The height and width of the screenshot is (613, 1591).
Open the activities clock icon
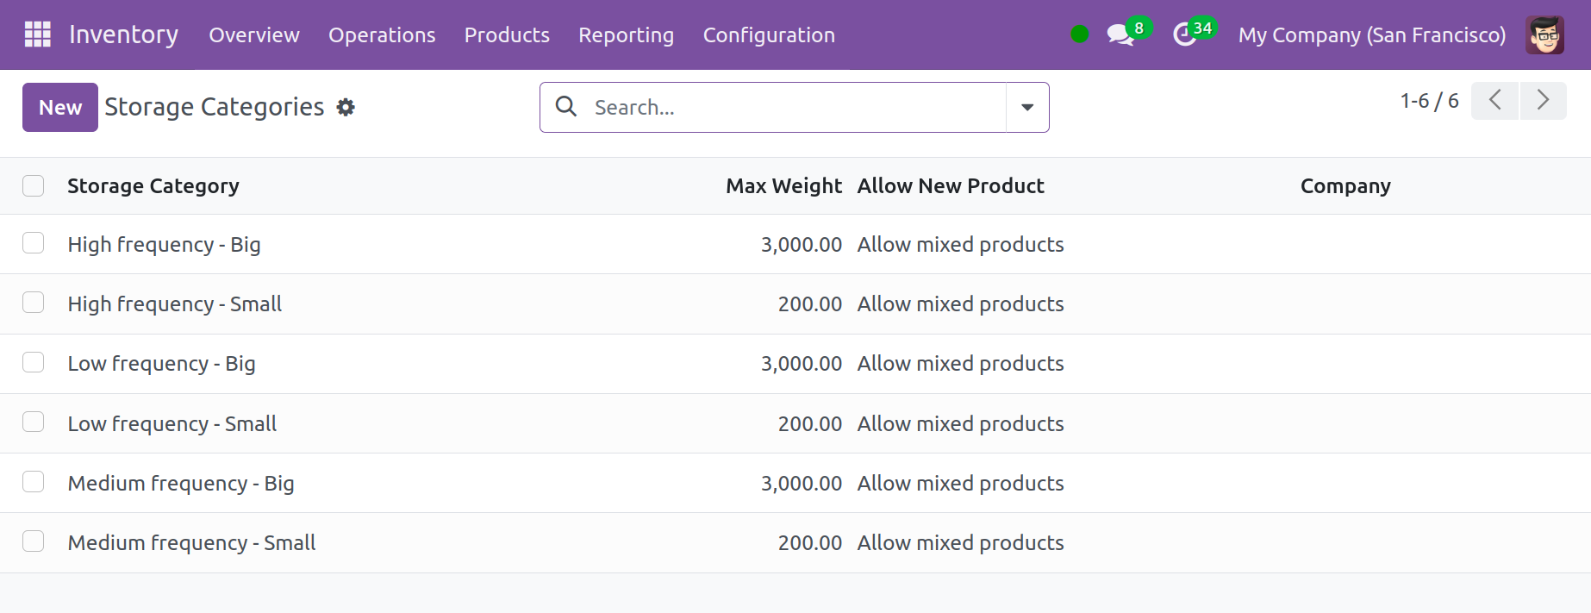click(1185, 35)
